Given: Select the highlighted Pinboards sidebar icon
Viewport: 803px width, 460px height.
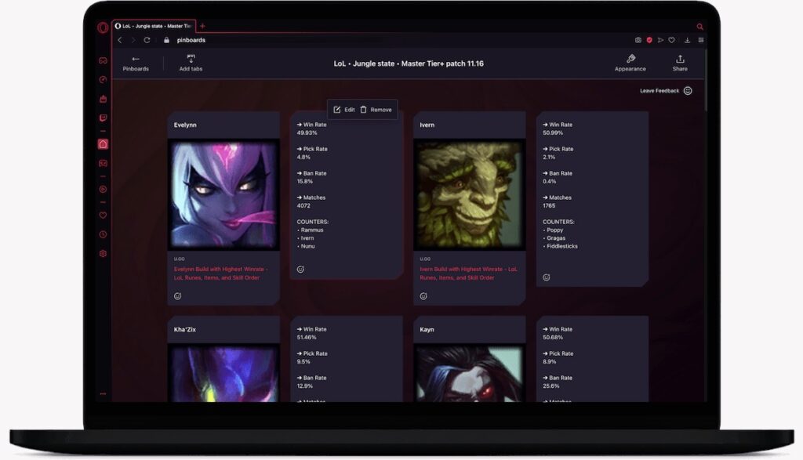Looking at the screenshot, I should point(103,144).
